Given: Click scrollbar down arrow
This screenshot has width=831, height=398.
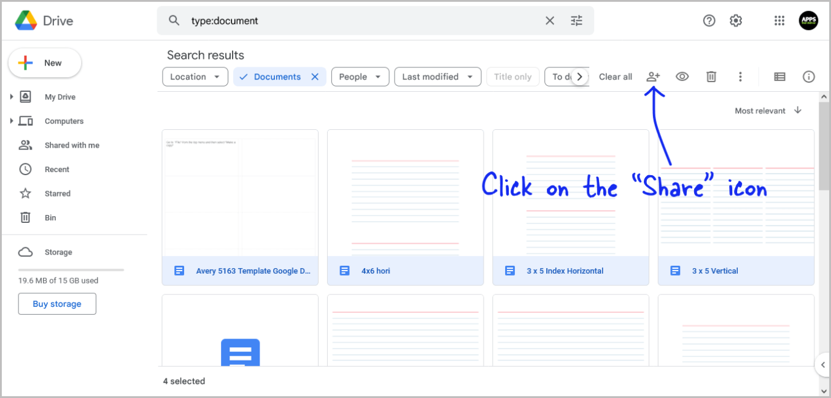Looking at the screenshot, I should point(824,391).
